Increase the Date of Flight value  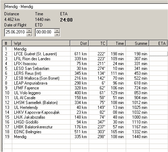[x=29, y=31]
